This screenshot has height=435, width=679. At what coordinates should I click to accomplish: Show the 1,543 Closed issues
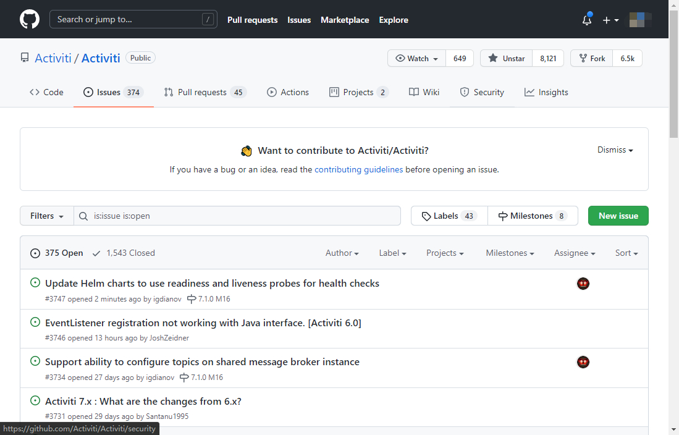(124, 253)
